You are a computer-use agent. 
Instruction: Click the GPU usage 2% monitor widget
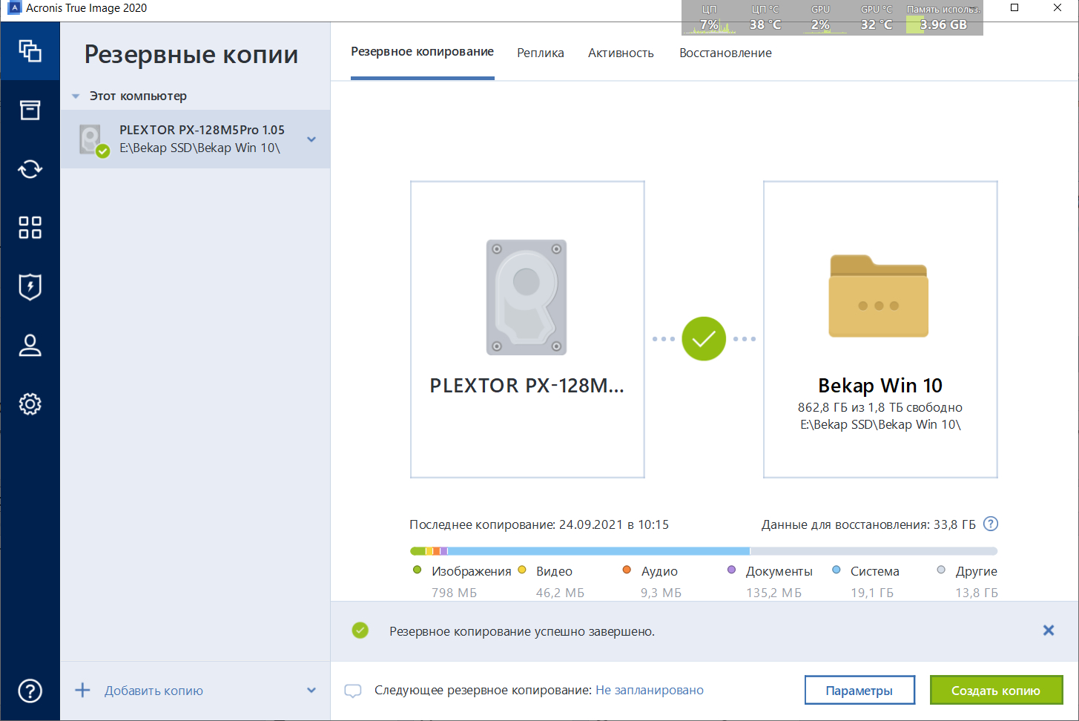(x=820, y=19)
